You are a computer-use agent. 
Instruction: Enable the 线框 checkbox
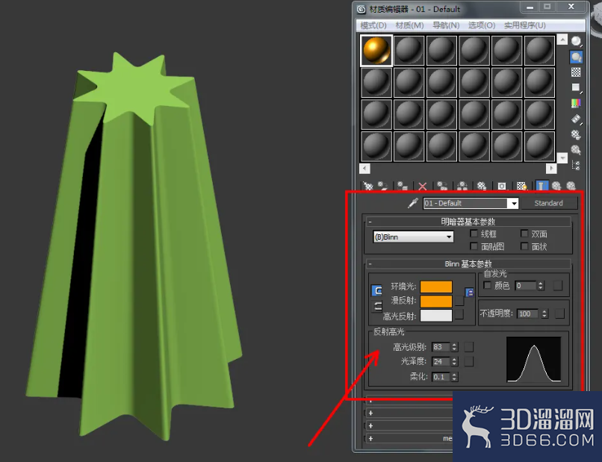tap(474, 234)
